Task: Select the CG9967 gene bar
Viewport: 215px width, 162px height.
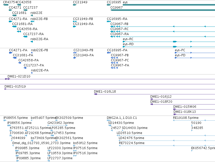Action: [x=163, y=10]
